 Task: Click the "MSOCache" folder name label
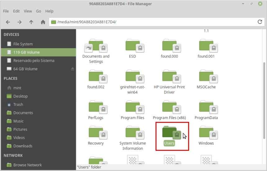tap(206, 87)
